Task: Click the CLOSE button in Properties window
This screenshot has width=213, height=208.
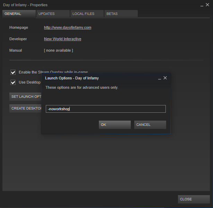Action: [x=194, y=199]
